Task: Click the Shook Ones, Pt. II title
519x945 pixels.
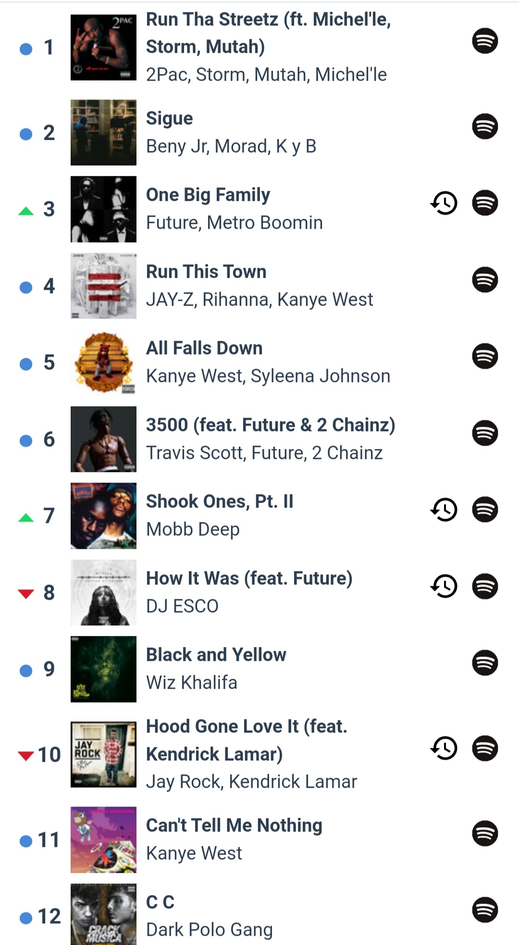Action: point(220,501)
